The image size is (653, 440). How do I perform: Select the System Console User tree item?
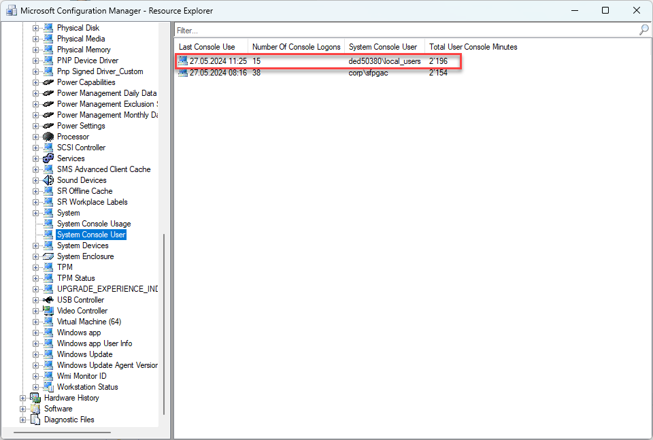click(x=91, y=235)
